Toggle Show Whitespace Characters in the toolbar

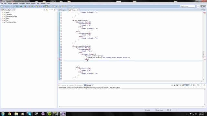pyautogui.click(x=51, y=6)
